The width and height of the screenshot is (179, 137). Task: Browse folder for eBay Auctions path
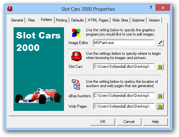point(160,96)
